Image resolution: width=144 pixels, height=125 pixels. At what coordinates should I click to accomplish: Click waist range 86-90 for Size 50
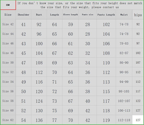(124, 62)
